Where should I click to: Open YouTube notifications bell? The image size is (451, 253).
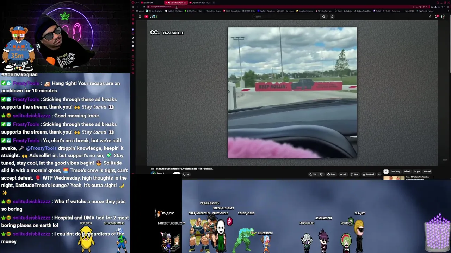(x=437, y=17)
